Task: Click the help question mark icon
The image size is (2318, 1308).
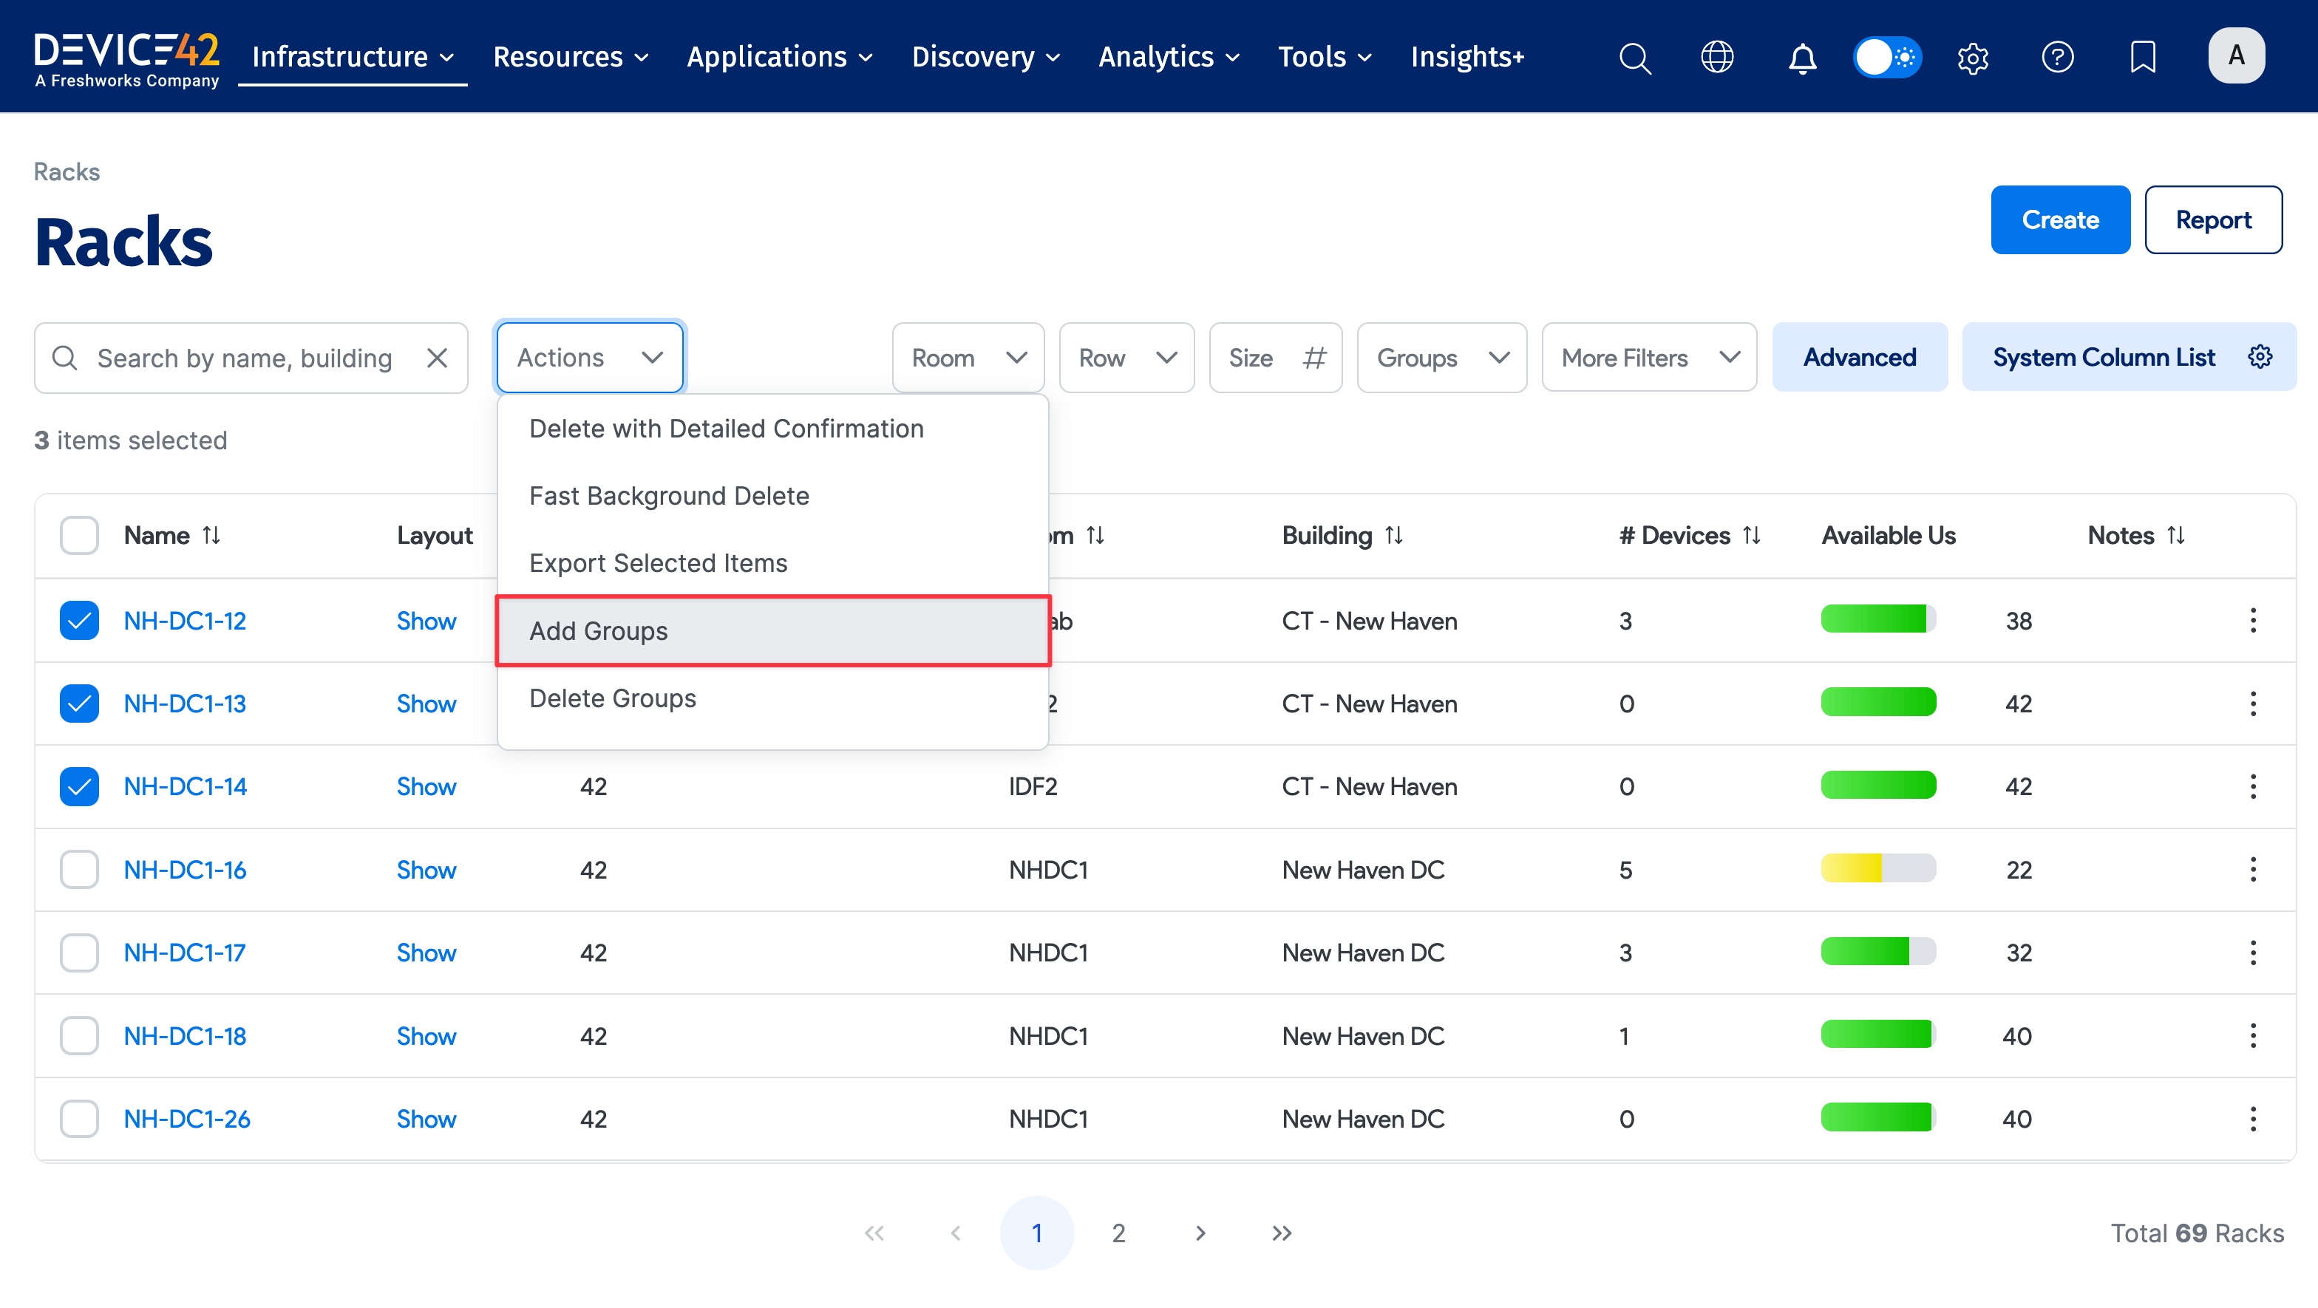Action: point(2057,58)
